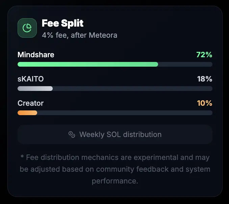Image resolution: width=229 pixels, height=204 pixels.
Task: Click the Creator label
Action: point(30,103)
